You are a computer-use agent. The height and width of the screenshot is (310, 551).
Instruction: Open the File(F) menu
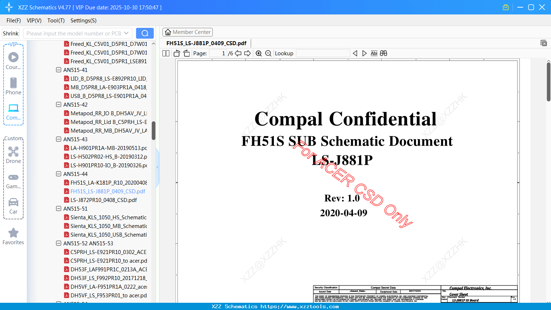pyautogui.click(x=14, y=21)
